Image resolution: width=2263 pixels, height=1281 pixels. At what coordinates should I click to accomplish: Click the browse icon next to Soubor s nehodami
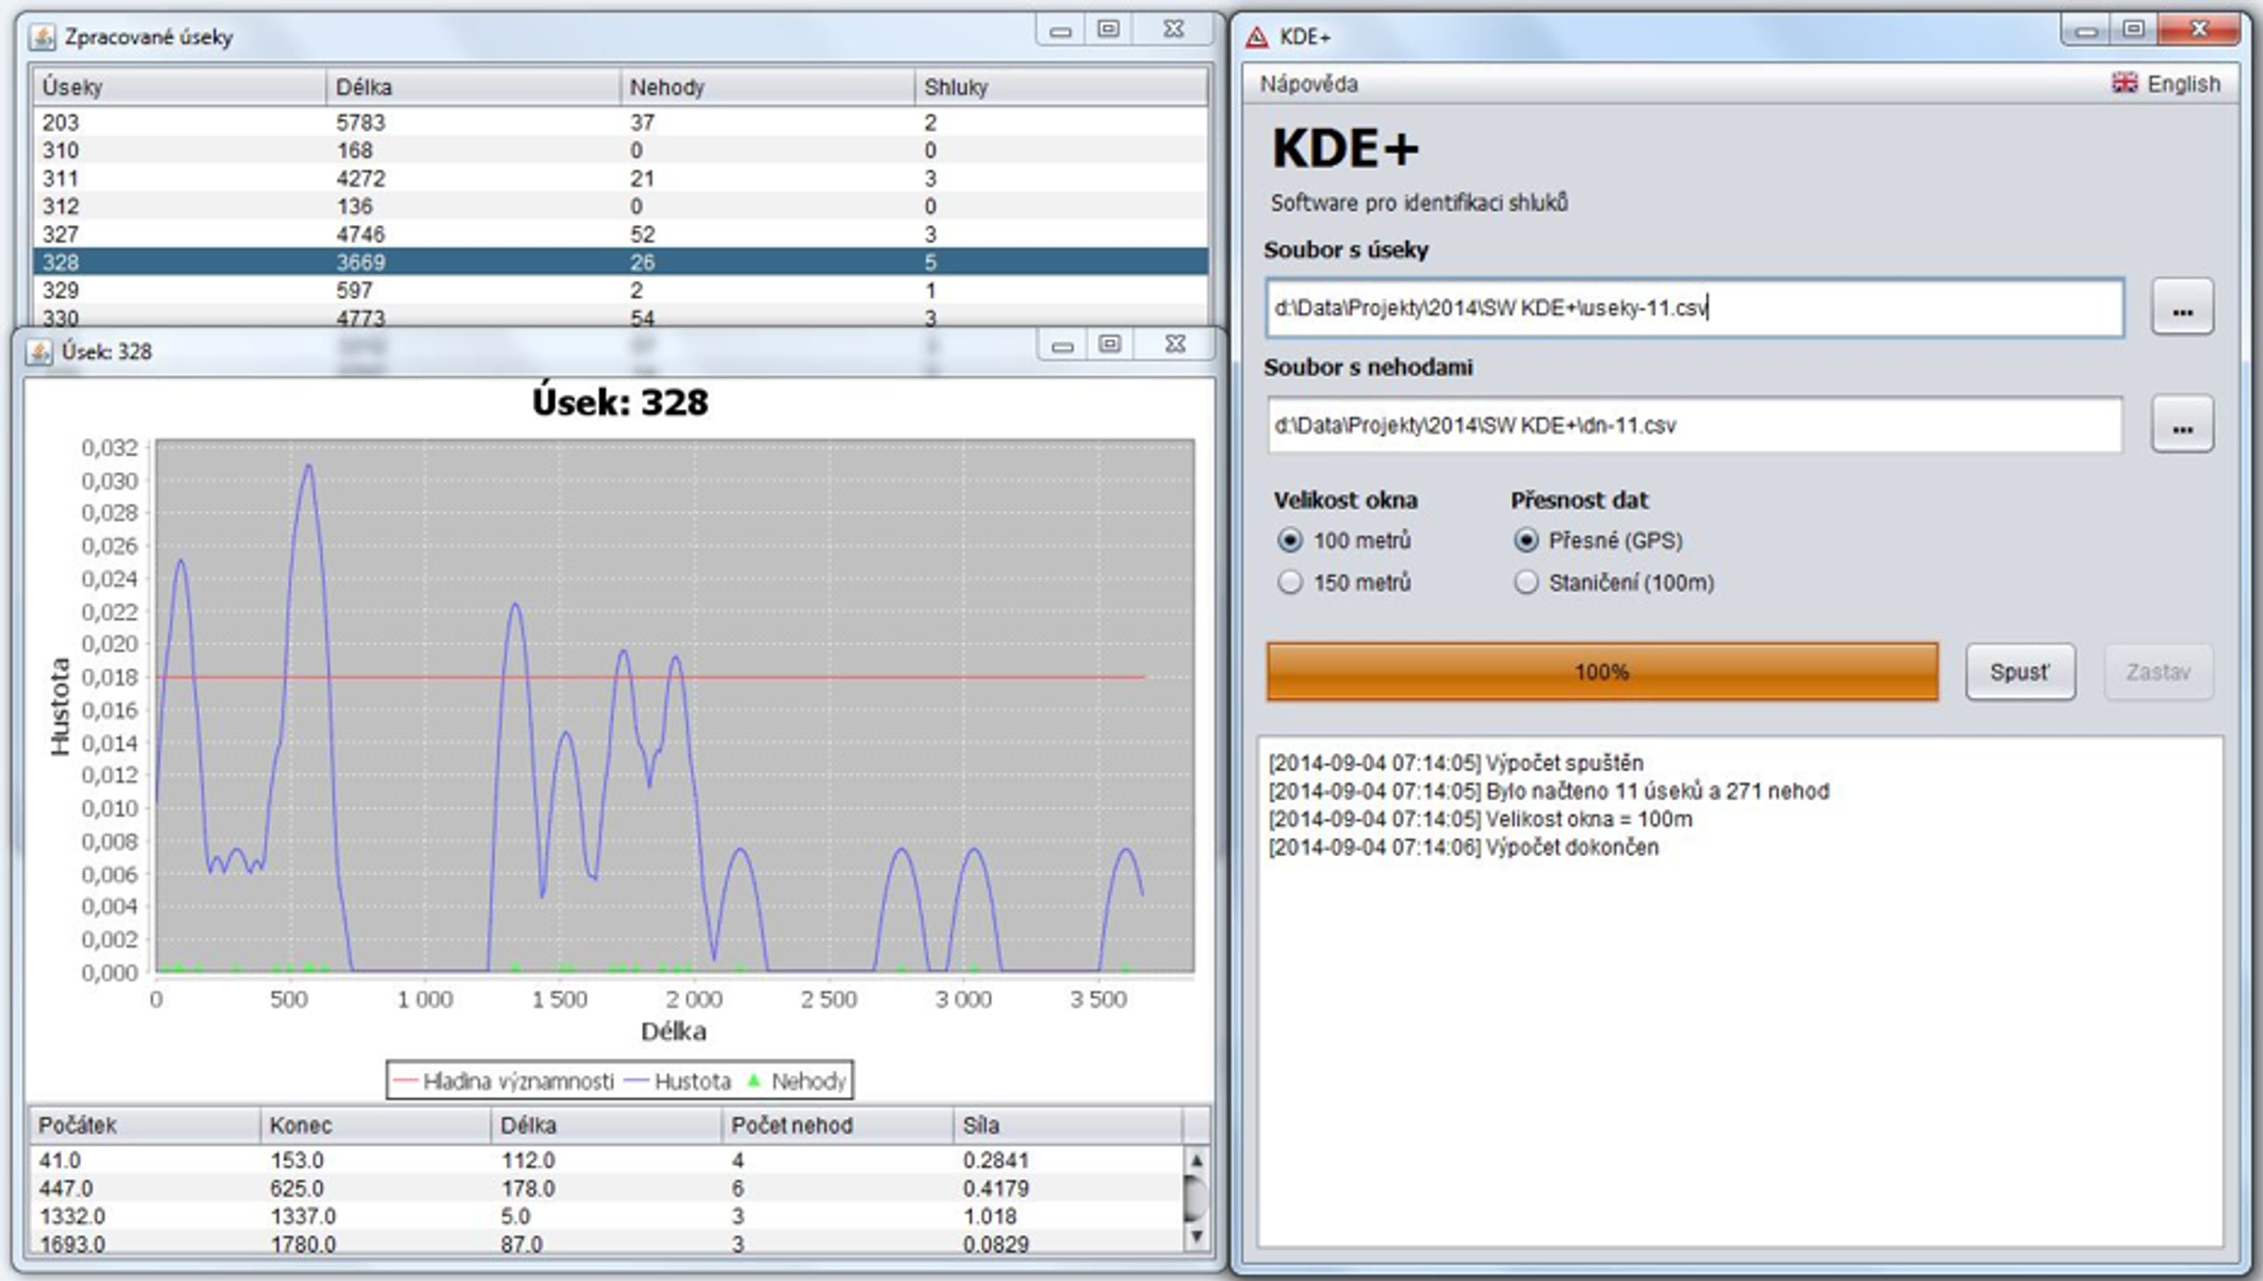click(2185, 424)
